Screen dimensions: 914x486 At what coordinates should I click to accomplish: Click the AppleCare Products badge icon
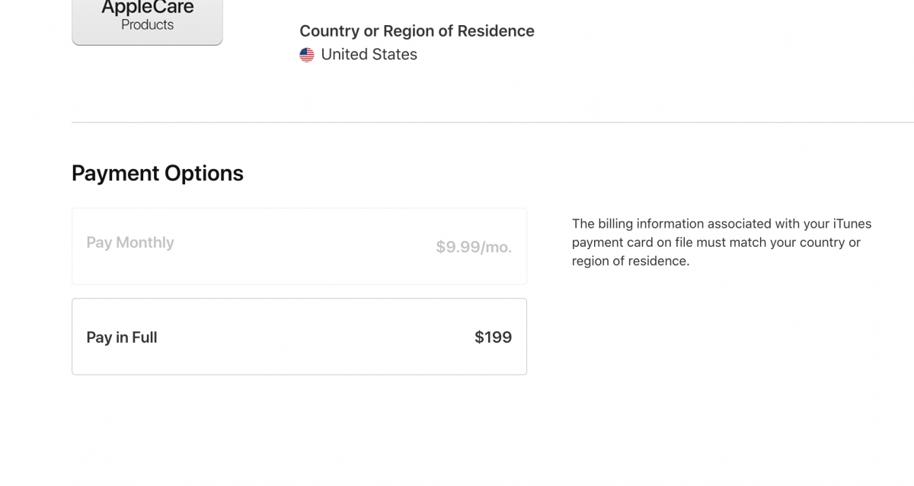(147, 22)
